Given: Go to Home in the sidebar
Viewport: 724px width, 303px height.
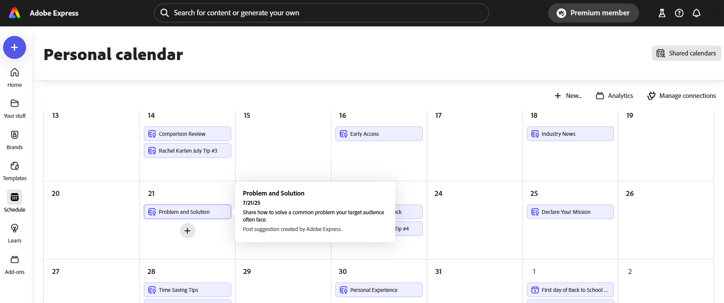Looking at the screenshot, I should (x=15, y=78).
